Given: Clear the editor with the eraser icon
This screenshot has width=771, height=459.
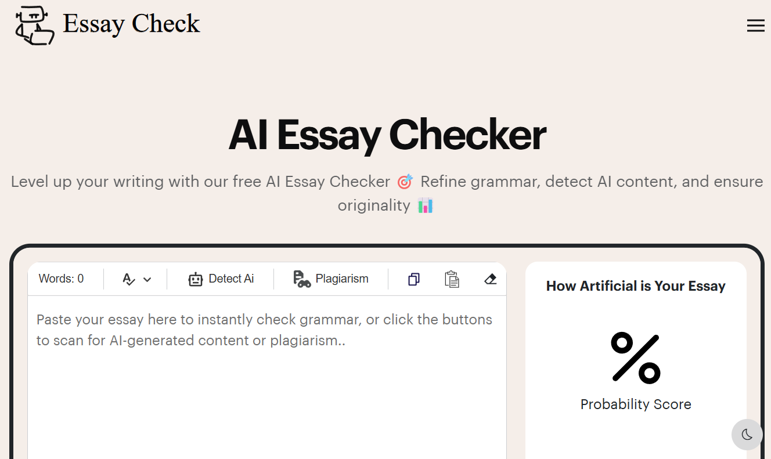Looking at the screenshot, I should coord(490,279).
